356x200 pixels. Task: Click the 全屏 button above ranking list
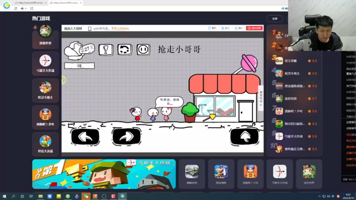[275, 19]
